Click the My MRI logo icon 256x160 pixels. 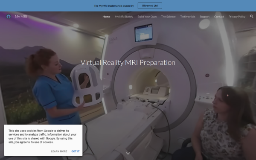9,17
